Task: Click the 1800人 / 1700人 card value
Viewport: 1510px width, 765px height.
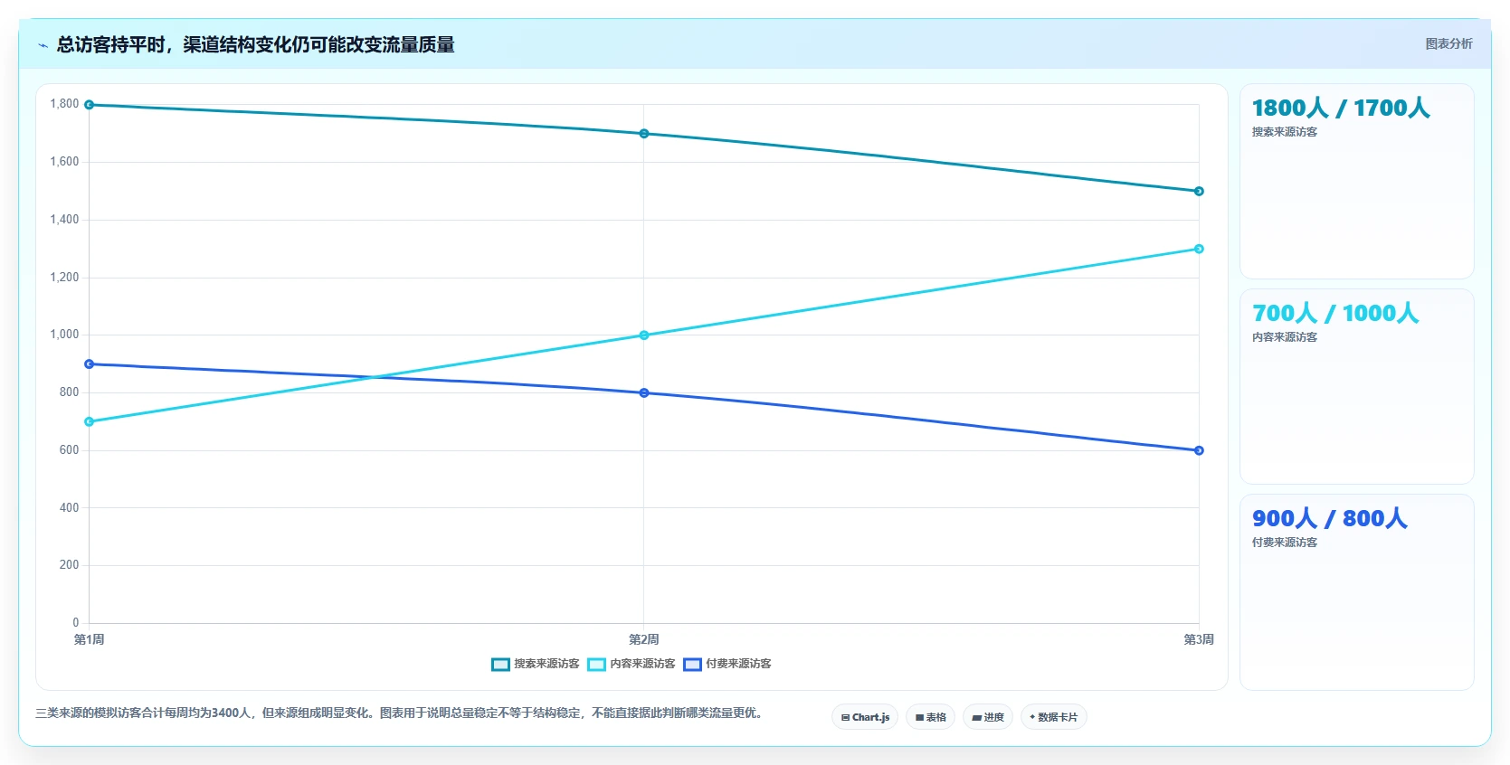Action: [1341, 109]
